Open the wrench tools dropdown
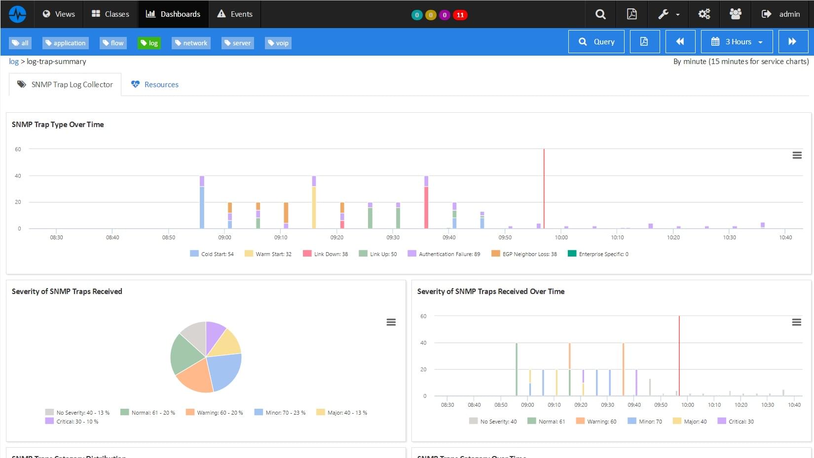 pyautogui.click(x=668, y=14)
